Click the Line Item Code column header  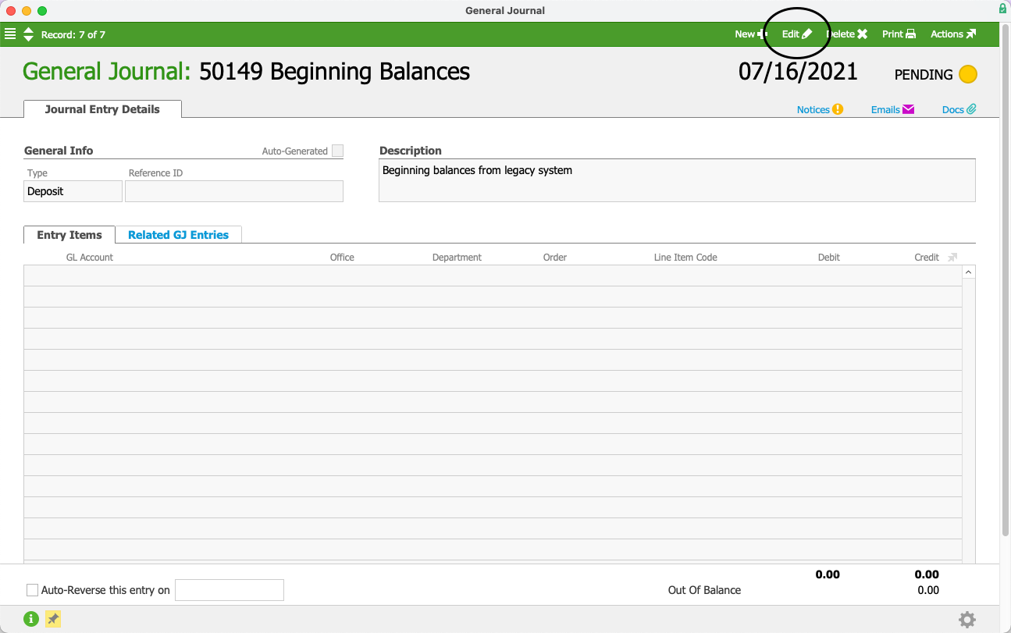point(685,258)
